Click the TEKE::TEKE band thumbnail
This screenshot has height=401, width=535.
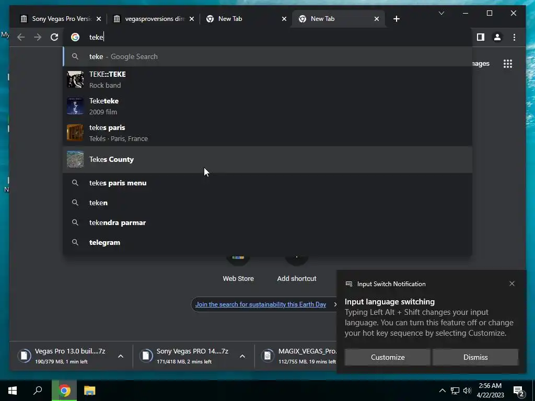pos(75,79)
